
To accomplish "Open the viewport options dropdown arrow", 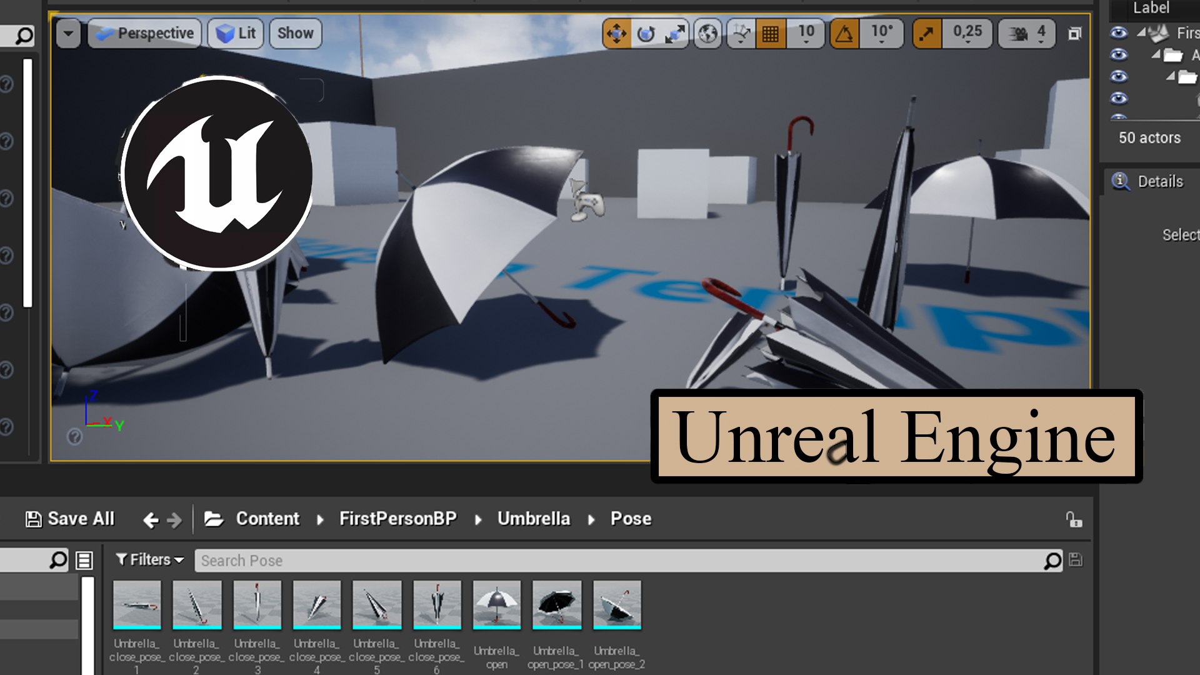I will point(68,33).
